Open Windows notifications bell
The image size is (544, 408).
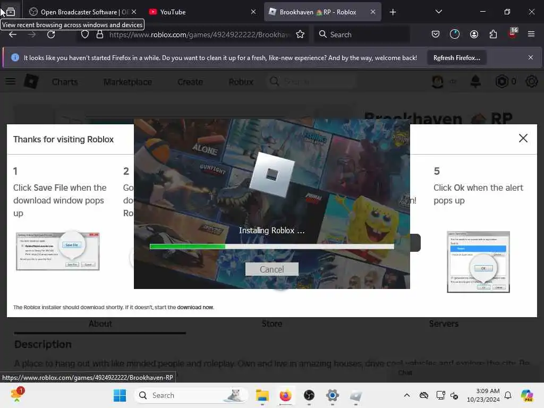pos(508,395)
